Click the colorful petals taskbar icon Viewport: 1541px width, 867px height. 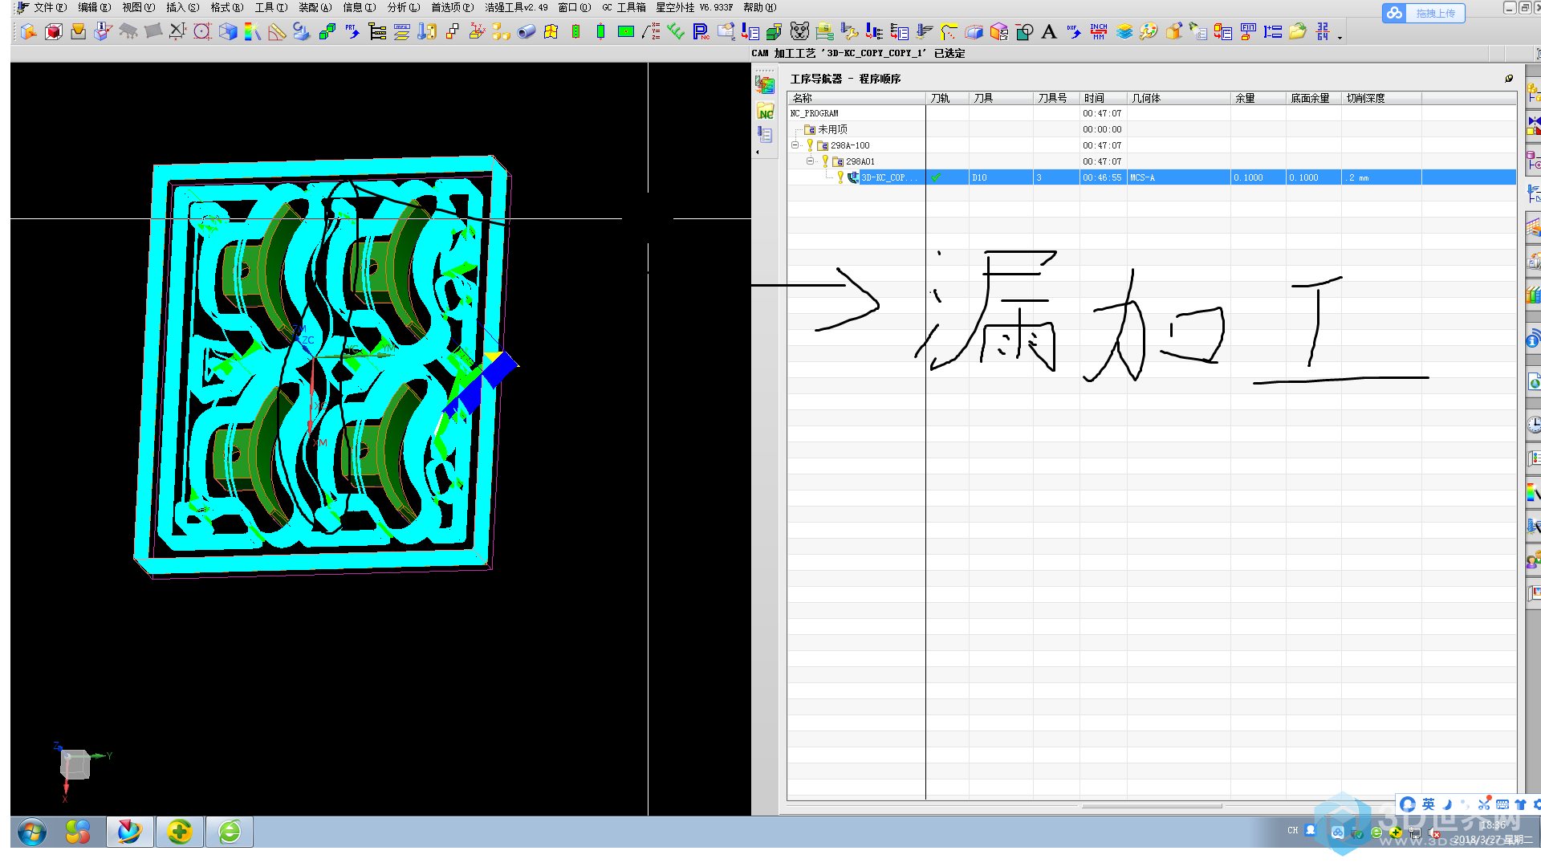click(78, 832)
